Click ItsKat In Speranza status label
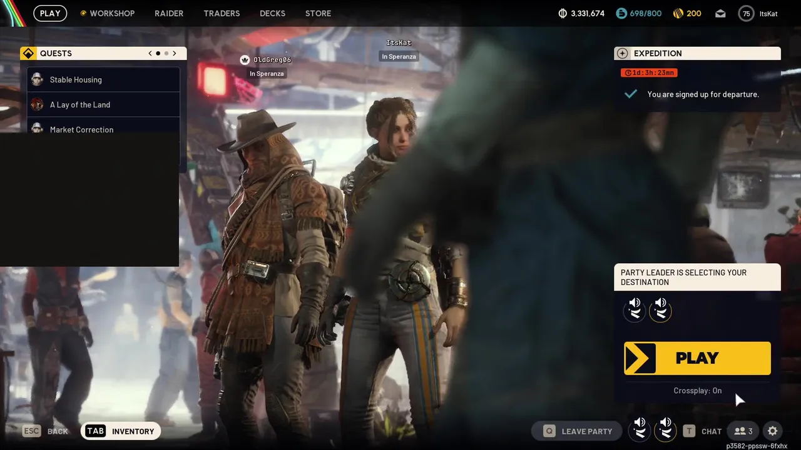The height and width of the screenshot is (450, 801). click(399, 56)
